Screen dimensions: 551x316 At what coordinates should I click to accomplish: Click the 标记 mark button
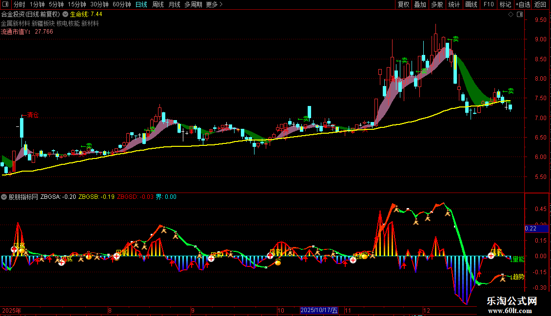point(505,4)
